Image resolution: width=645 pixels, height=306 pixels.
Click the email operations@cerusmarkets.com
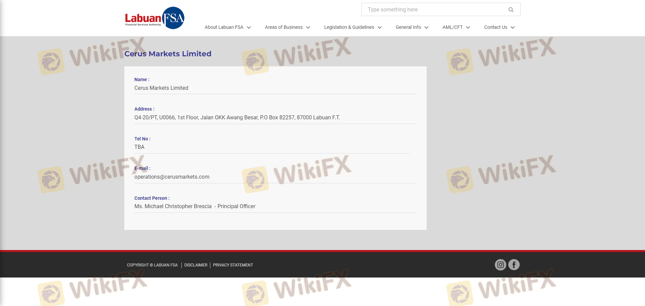tap(172, 177)
